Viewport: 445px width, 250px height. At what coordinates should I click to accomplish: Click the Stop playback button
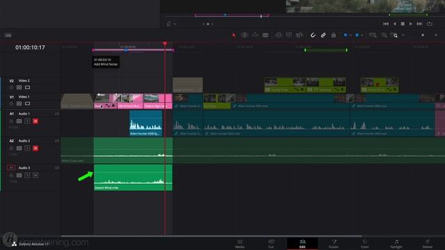[403, 24]
